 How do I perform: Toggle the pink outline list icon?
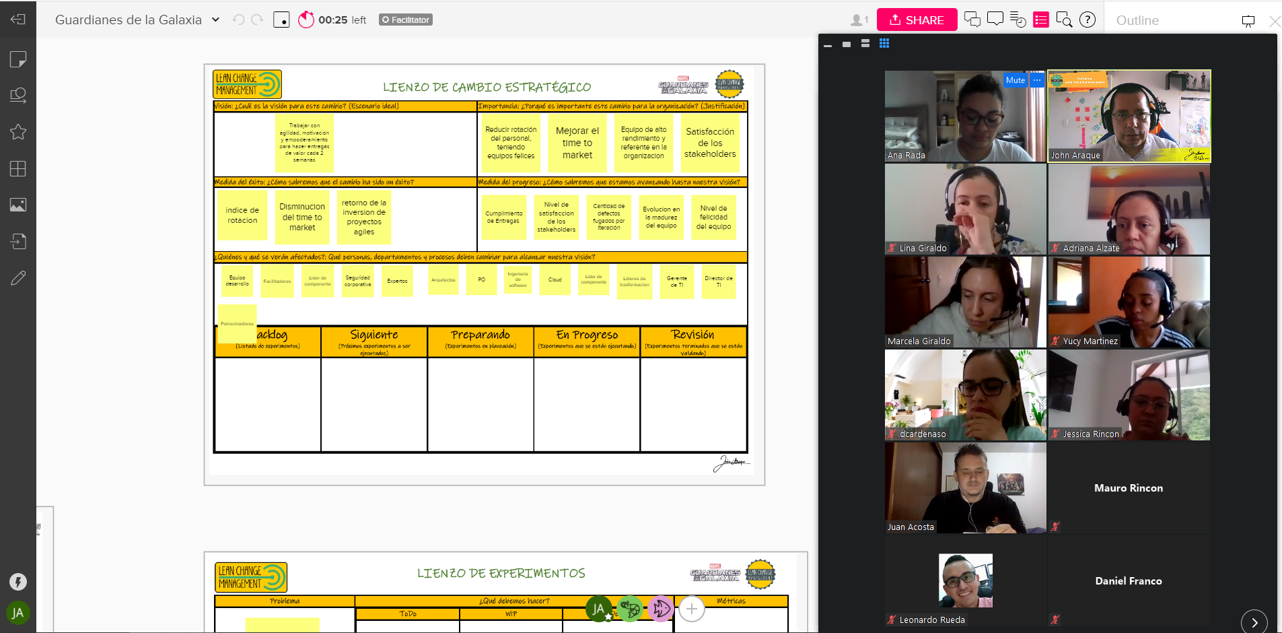click(x=1041, y=20)
